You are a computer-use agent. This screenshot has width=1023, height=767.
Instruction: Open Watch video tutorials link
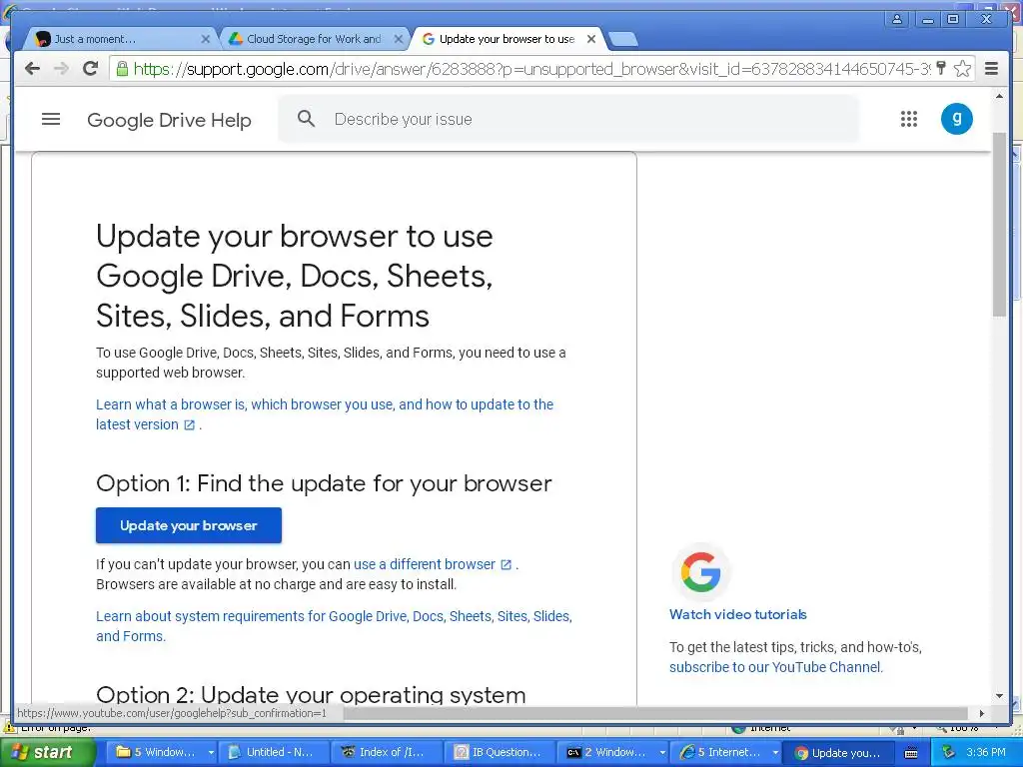(x=738, y=614)
